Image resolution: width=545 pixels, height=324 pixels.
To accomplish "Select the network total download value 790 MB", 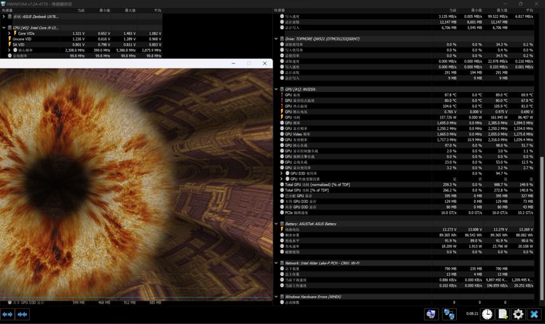I will (451, 269).
